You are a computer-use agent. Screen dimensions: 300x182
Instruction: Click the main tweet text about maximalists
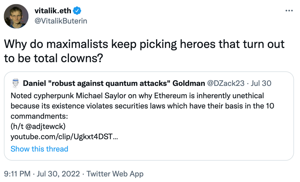tap(144, 45)
